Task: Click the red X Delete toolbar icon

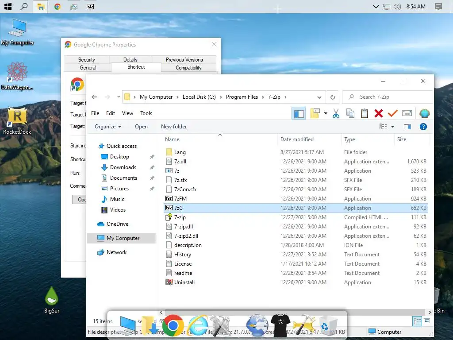Action: click(x=379, y=113)
